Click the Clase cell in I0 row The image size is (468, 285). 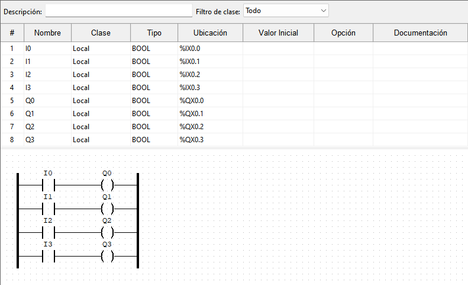click(100, 49)
